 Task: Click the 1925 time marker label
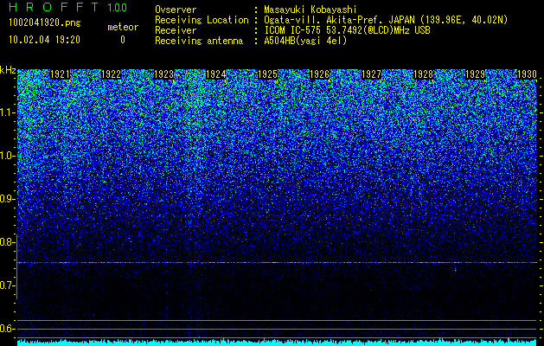[267, 74]
